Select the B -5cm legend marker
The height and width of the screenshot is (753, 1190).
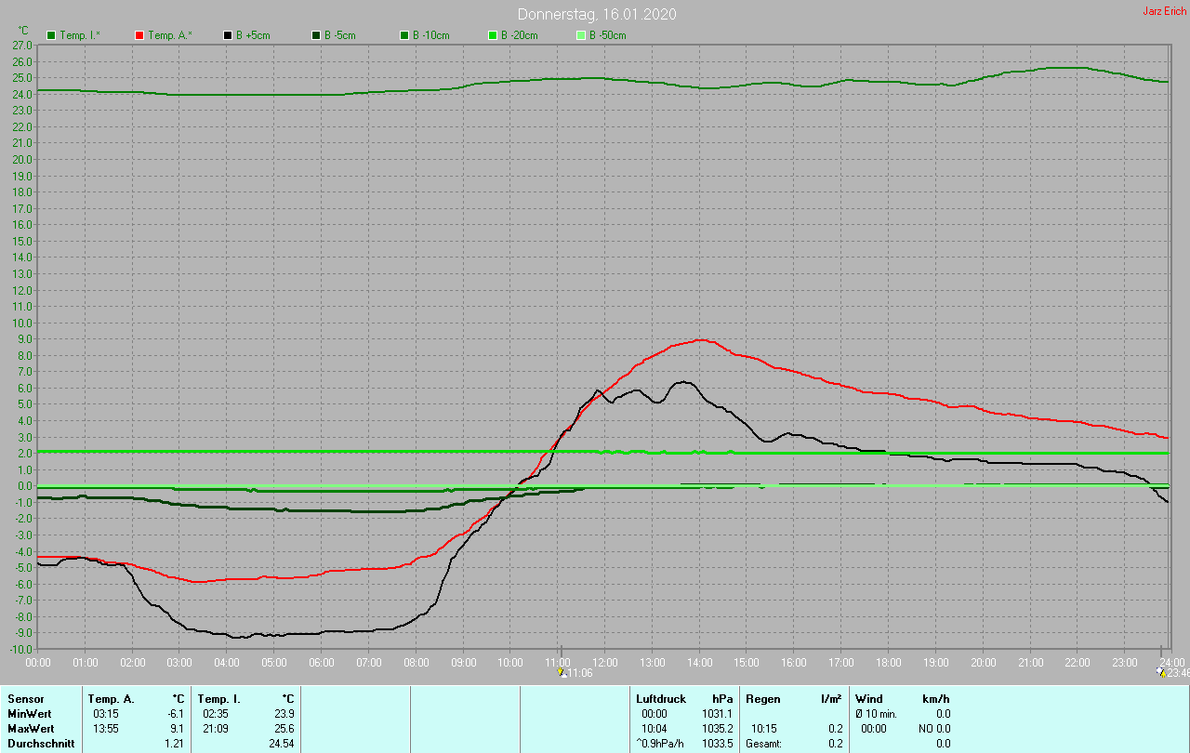[316, 35]
